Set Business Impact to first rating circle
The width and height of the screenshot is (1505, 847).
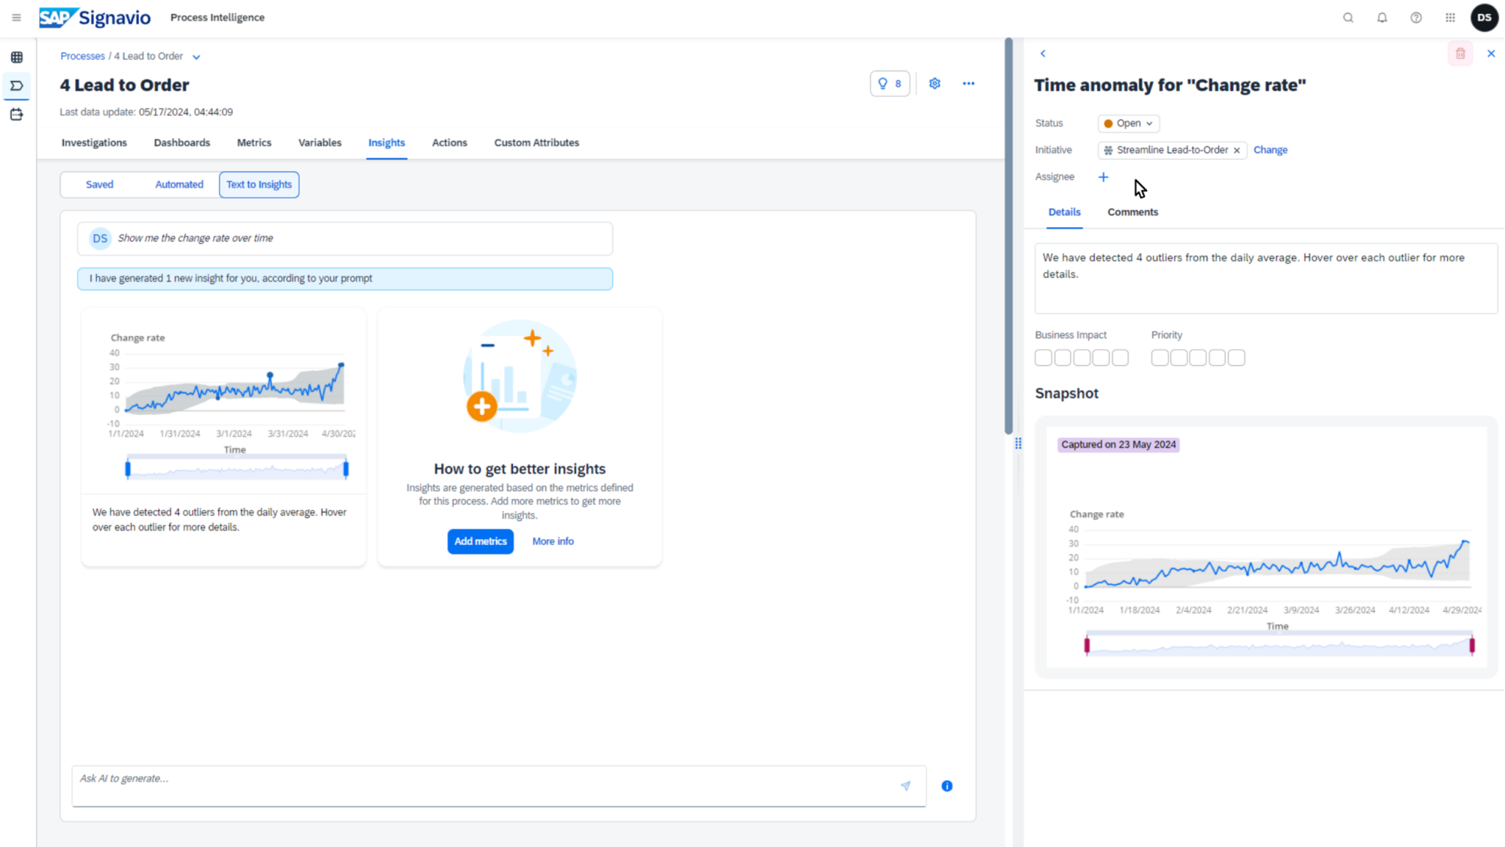click(x=1044, y=357)
